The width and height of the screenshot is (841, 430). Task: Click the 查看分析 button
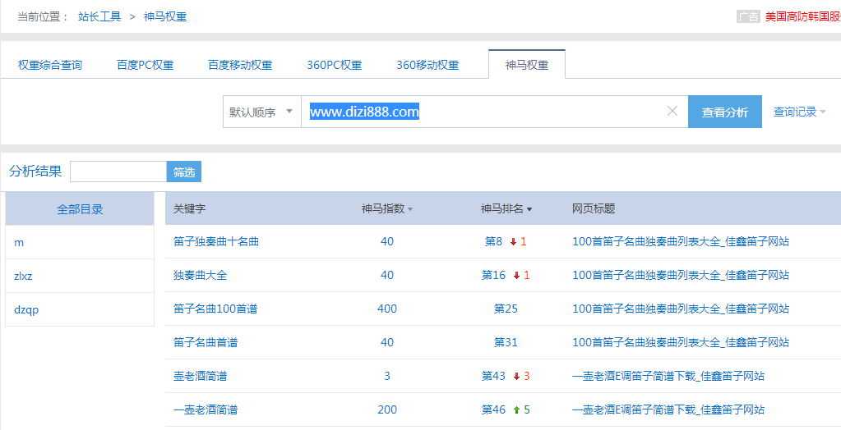tap(724, 112)
